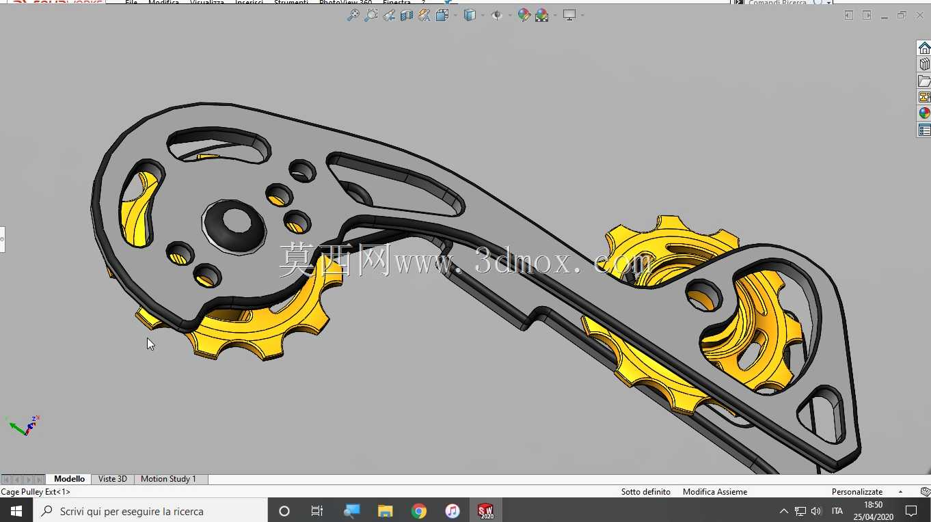The image size is (931, 522).
Task: Open File Explorer from the taskbar
Action: (x=386, y=510)
